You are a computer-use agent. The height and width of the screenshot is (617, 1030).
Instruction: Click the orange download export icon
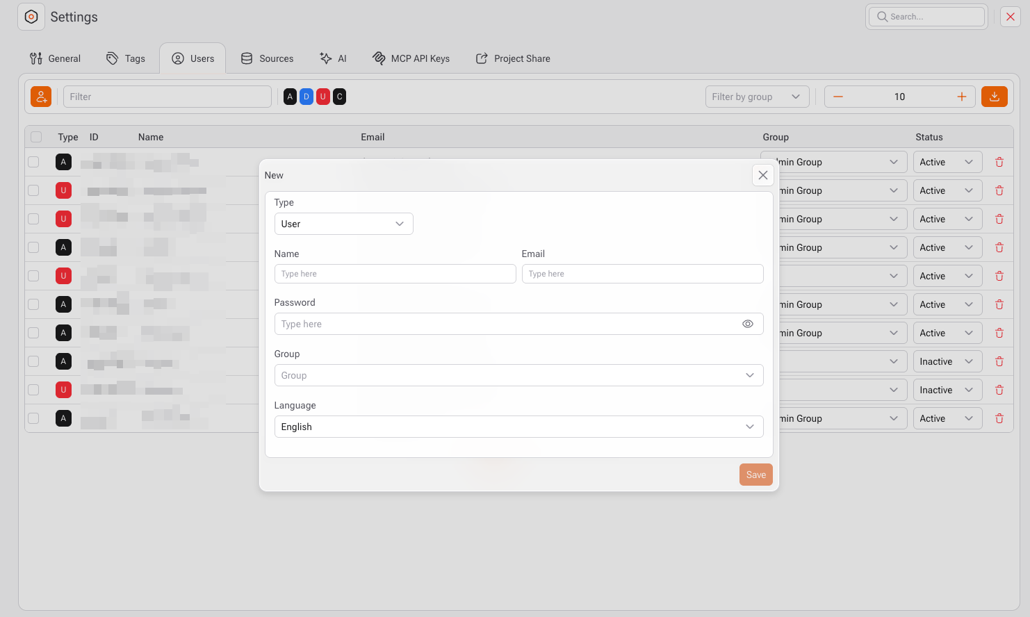tap(994, 97)
